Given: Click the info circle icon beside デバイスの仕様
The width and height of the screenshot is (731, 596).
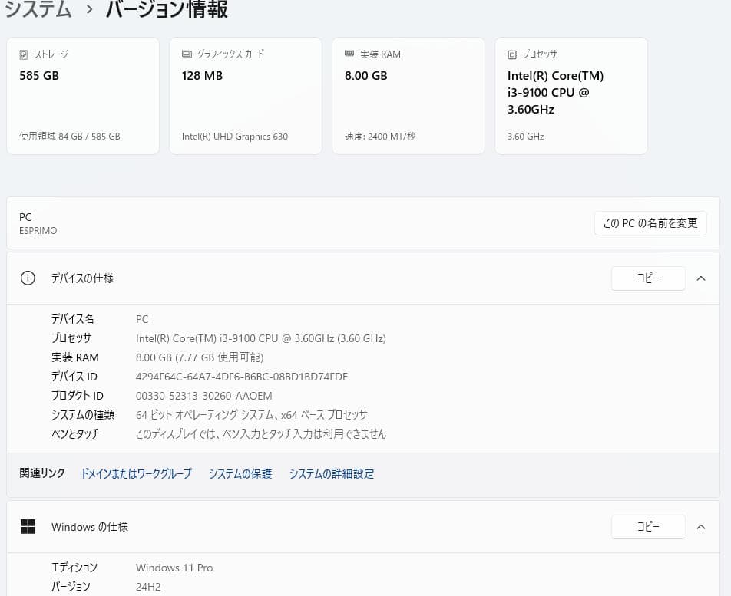Looking at the screenshot, I should (x=28, y=278).
